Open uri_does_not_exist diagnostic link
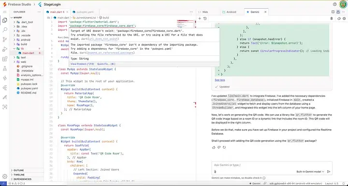348x186 pixels. (x=103, y=39)
